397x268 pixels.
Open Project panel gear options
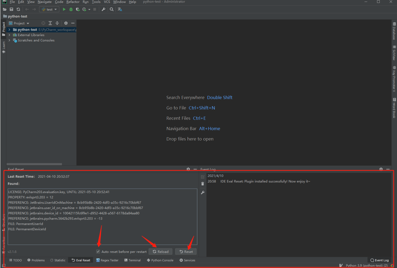click(66, 23)
